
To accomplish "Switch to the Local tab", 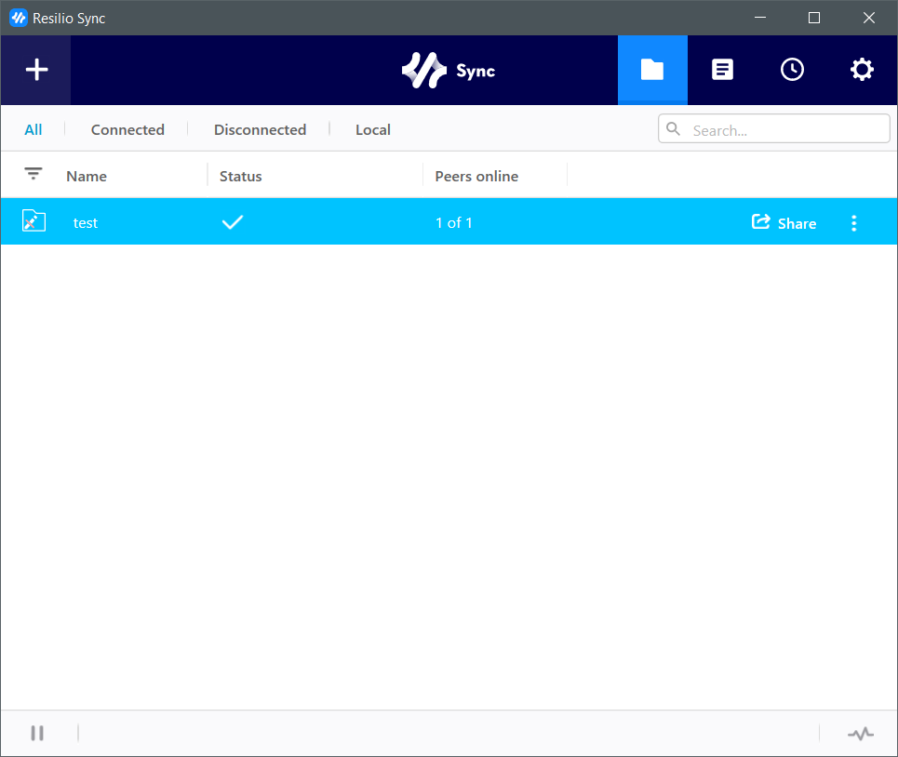I will pyautogui.click(x=373, y=130).
